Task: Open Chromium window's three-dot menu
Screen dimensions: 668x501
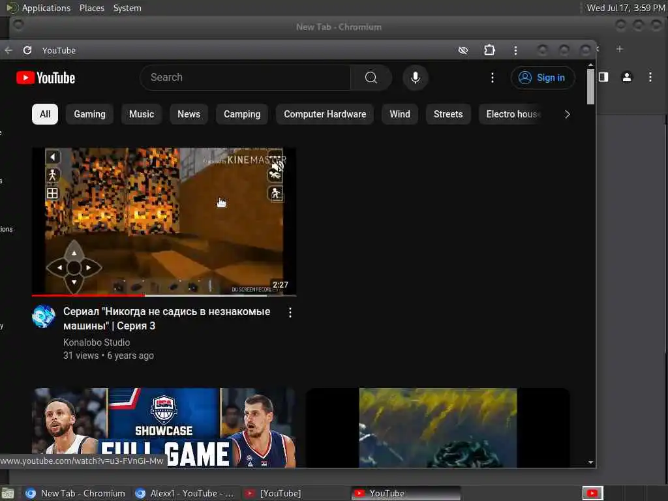Action: (x=650, y=77)
